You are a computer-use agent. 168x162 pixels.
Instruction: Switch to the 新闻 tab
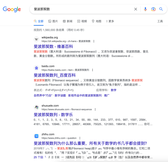point(67,21)
